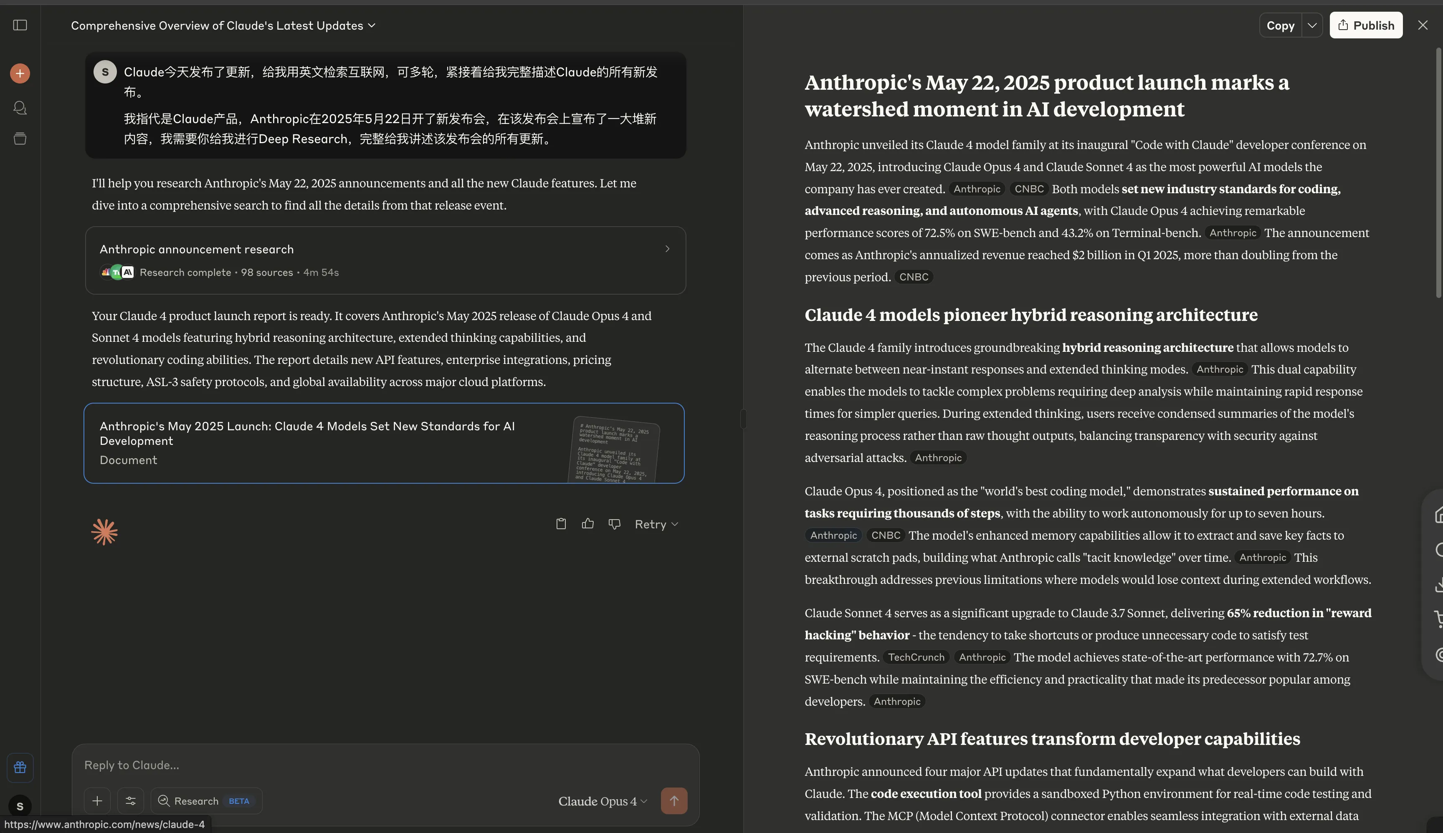
Task: Start a new chat with the orange plus
Action: coord(20,73)
